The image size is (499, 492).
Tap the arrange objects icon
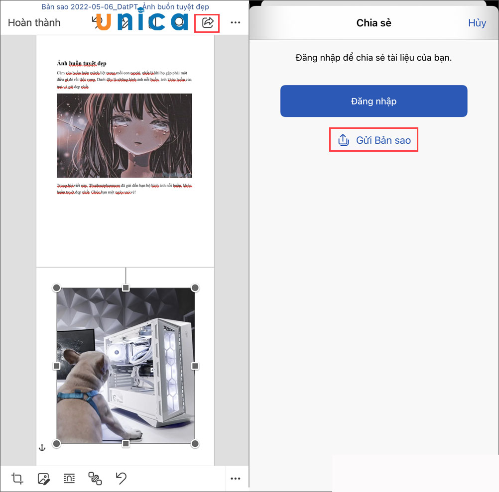point(95,479)
